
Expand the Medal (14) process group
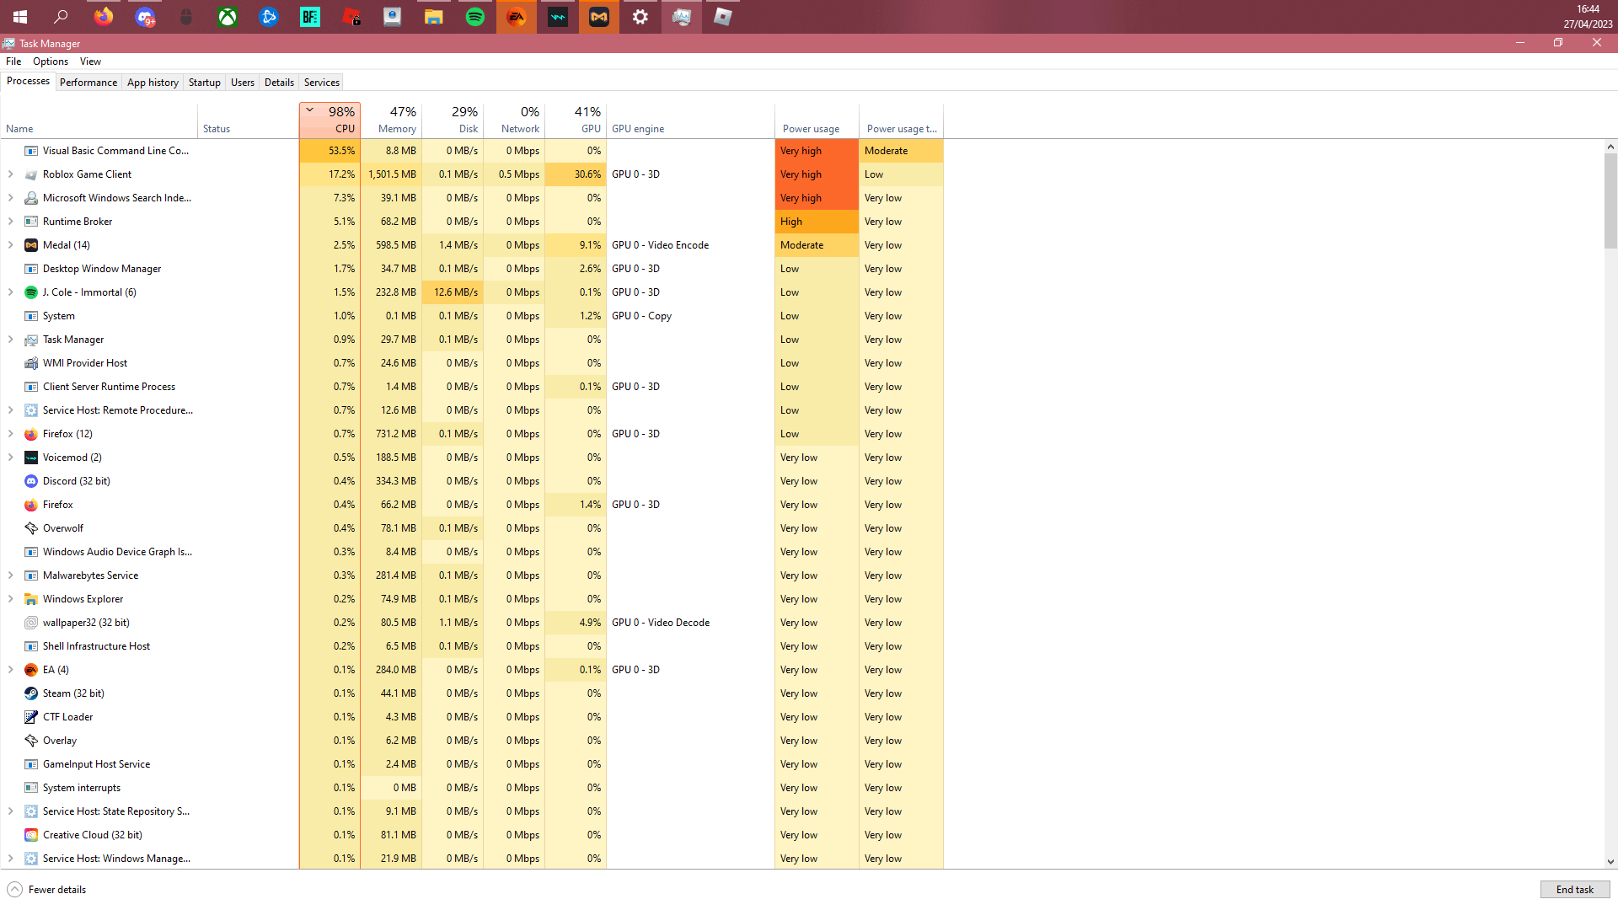pos(10,245)
